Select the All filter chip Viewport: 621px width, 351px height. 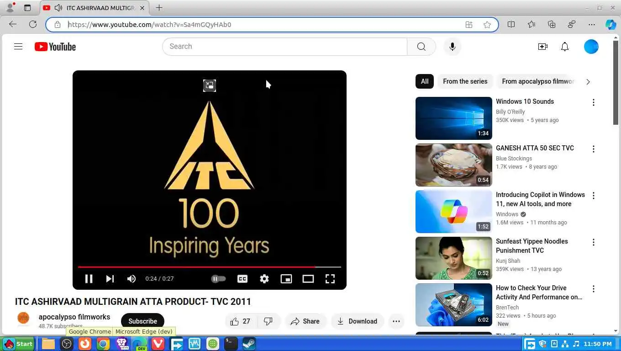(425, 81)
